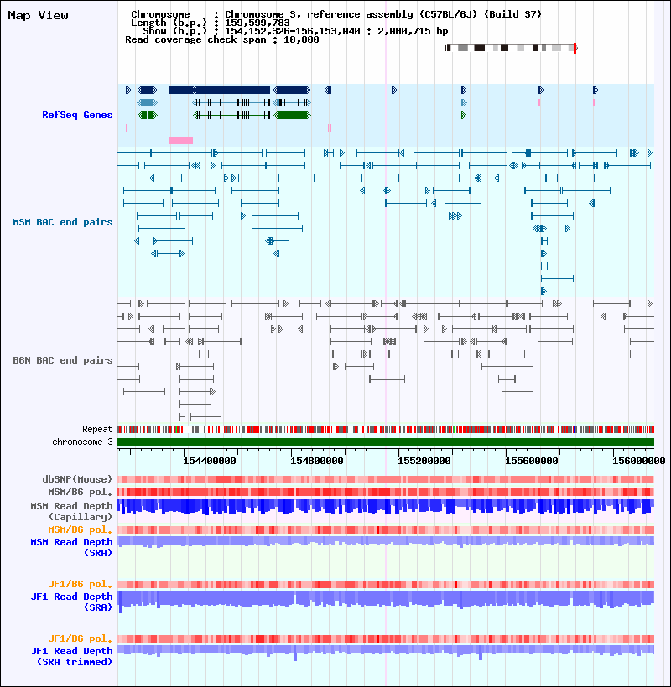The image size is (671, 687).
Task: Select the gray MSM/B6 pol. label under dbSNP
Action: click(x=80, y=492)
